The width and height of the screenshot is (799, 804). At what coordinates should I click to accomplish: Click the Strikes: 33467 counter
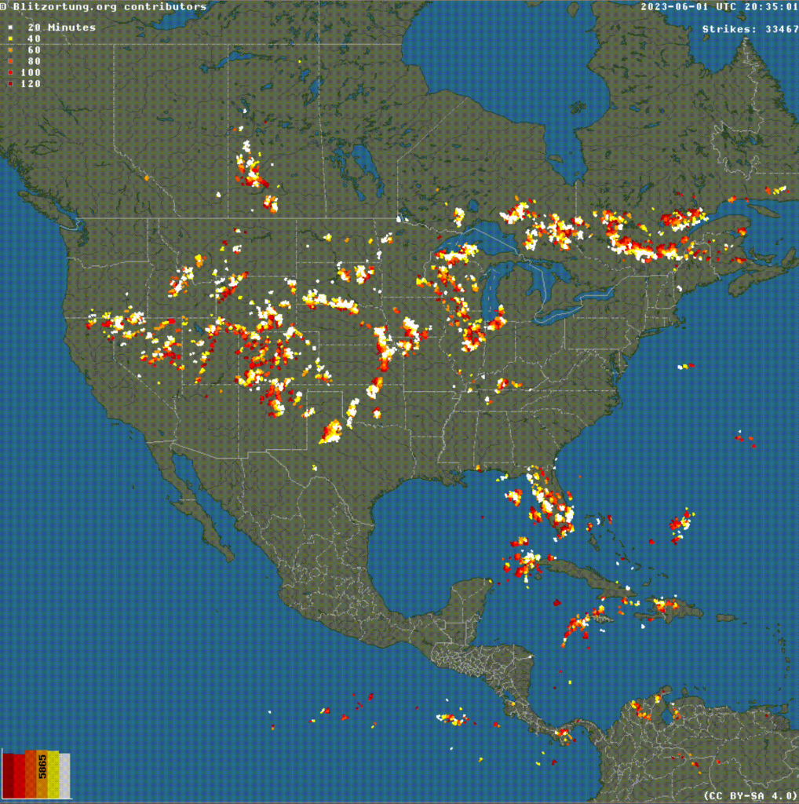point(750,29)
